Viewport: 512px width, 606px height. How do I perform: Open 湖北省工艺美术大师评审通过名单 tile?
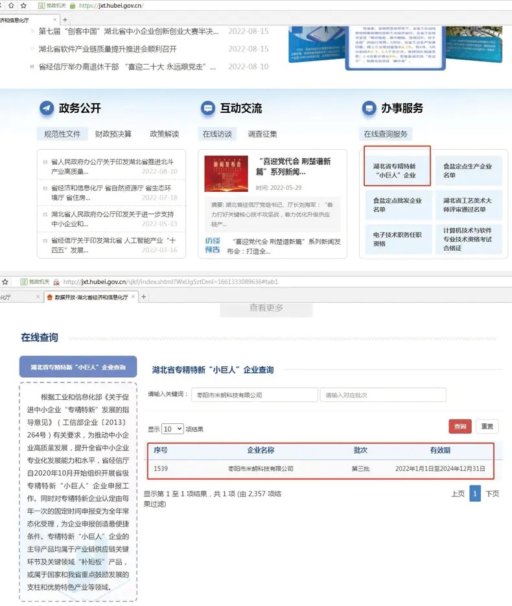pyautogui.click(x=468, y=205)
